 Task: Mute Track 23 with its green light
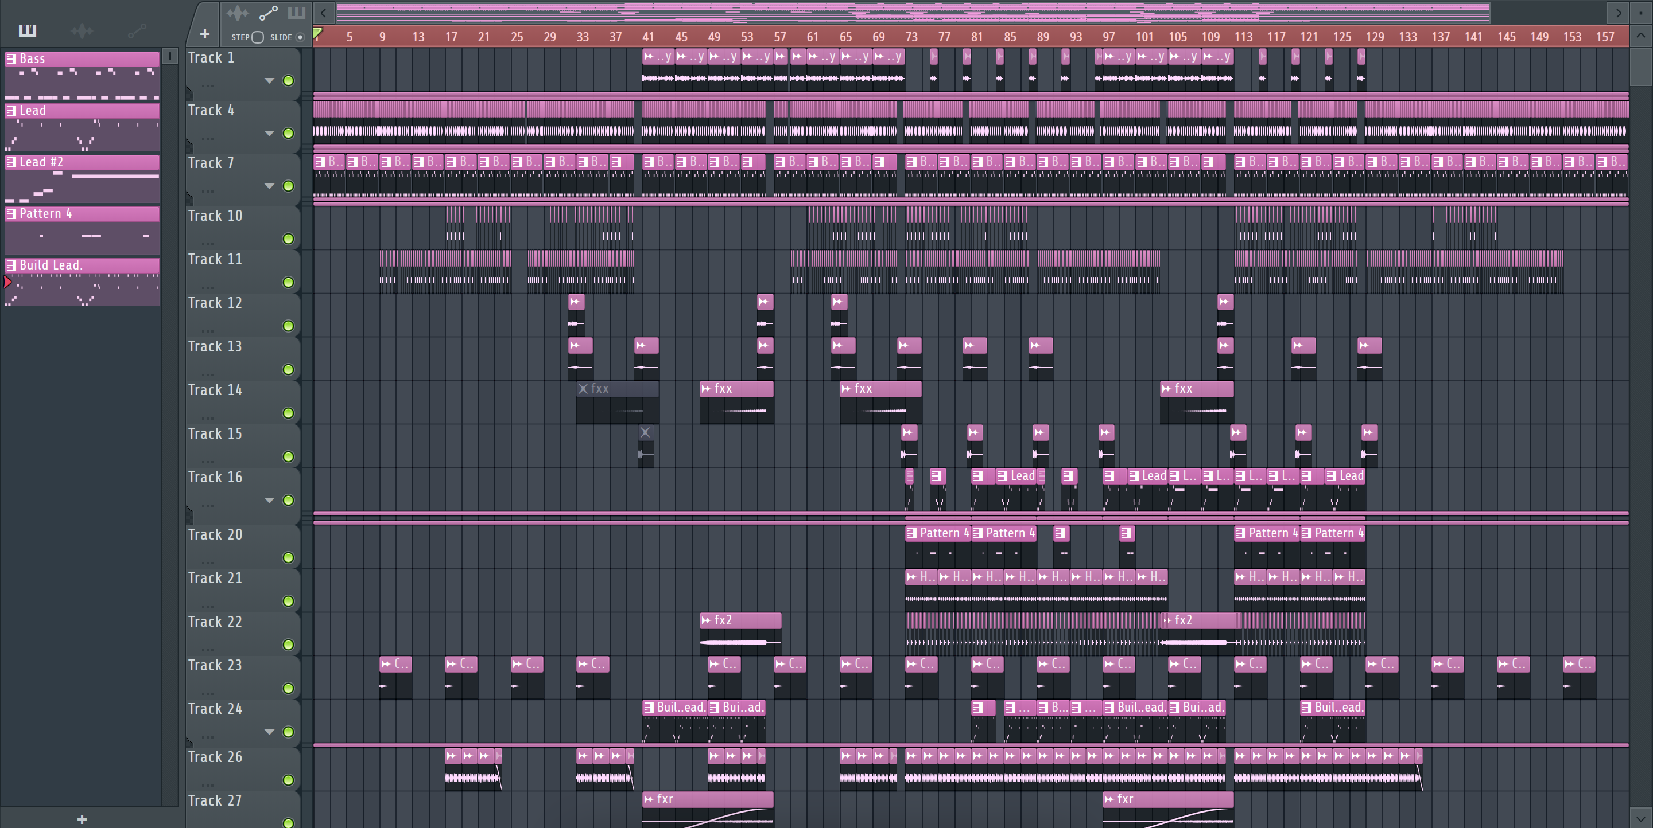[289, 688]
